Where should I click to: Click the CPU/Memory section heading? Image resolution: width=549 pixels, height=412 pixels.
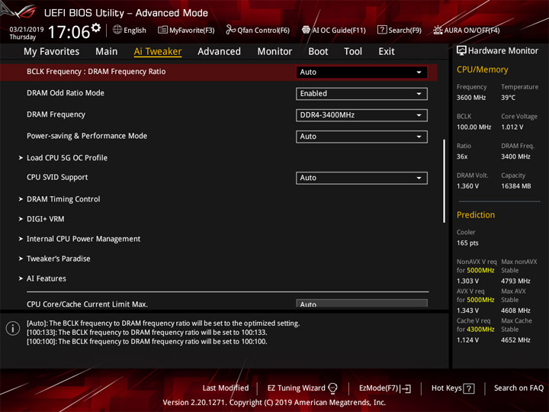coord(482,69)
